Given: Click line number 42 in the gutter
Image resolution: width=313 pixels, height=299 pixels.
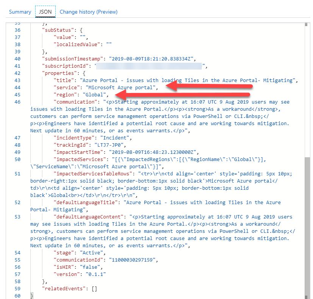Looking at the screenshot, I should [17, 73].
